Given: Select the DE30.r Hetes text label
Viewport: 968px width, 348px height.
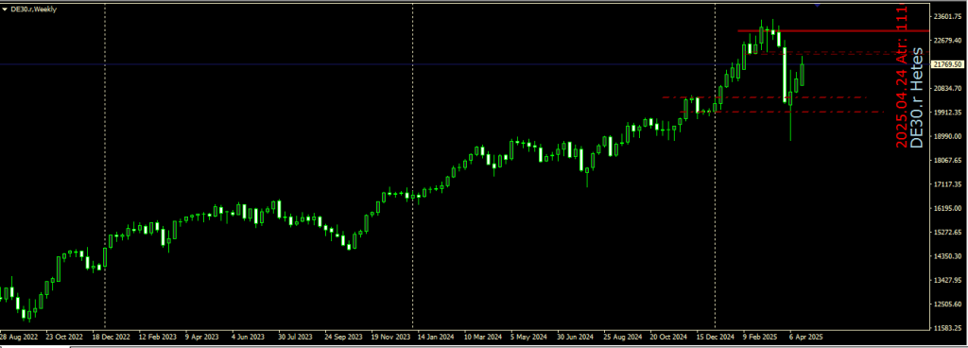Looking at the screenshot, I should point(918,97).
